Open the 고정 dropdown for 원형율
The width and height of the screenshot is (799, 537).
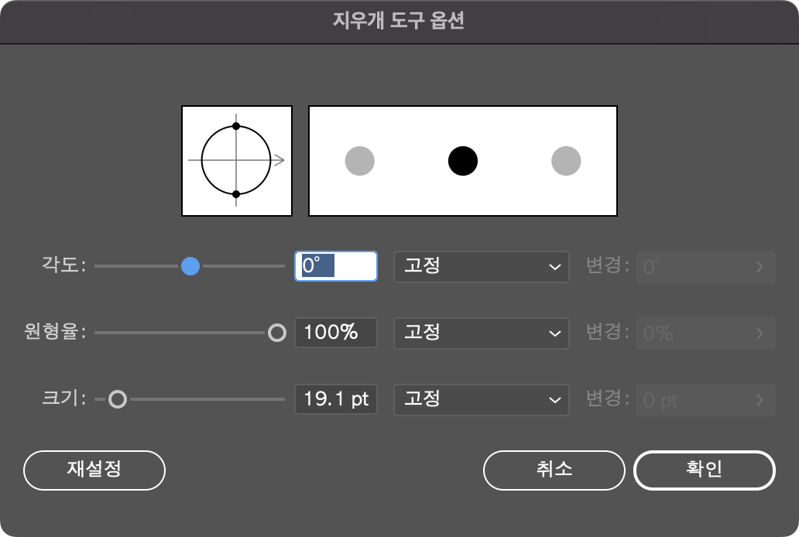(x=481, y=333)
